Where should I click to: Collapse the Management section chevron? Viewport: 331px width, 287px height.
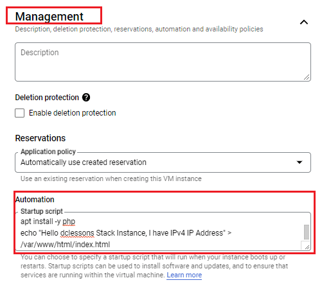click(x=303, y=22)
